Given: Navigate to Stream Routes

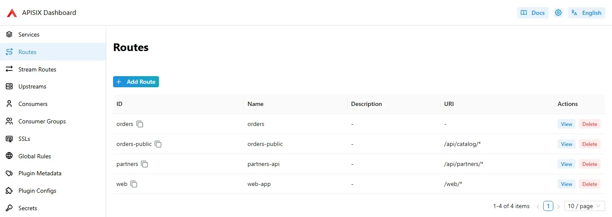Looking at the screenshot, I should click(x=53, y=69).
